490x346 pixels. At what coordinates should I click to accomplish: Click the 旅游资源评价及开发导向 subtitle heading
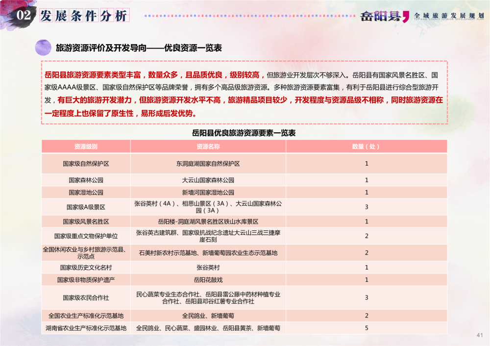pyautogui.click(x=139, y=48)
